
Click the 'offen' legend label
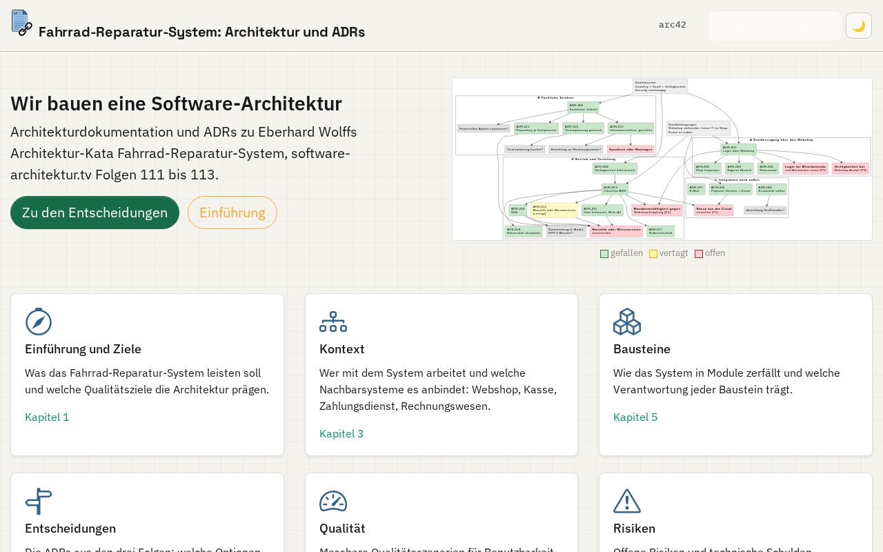[715, 253]
